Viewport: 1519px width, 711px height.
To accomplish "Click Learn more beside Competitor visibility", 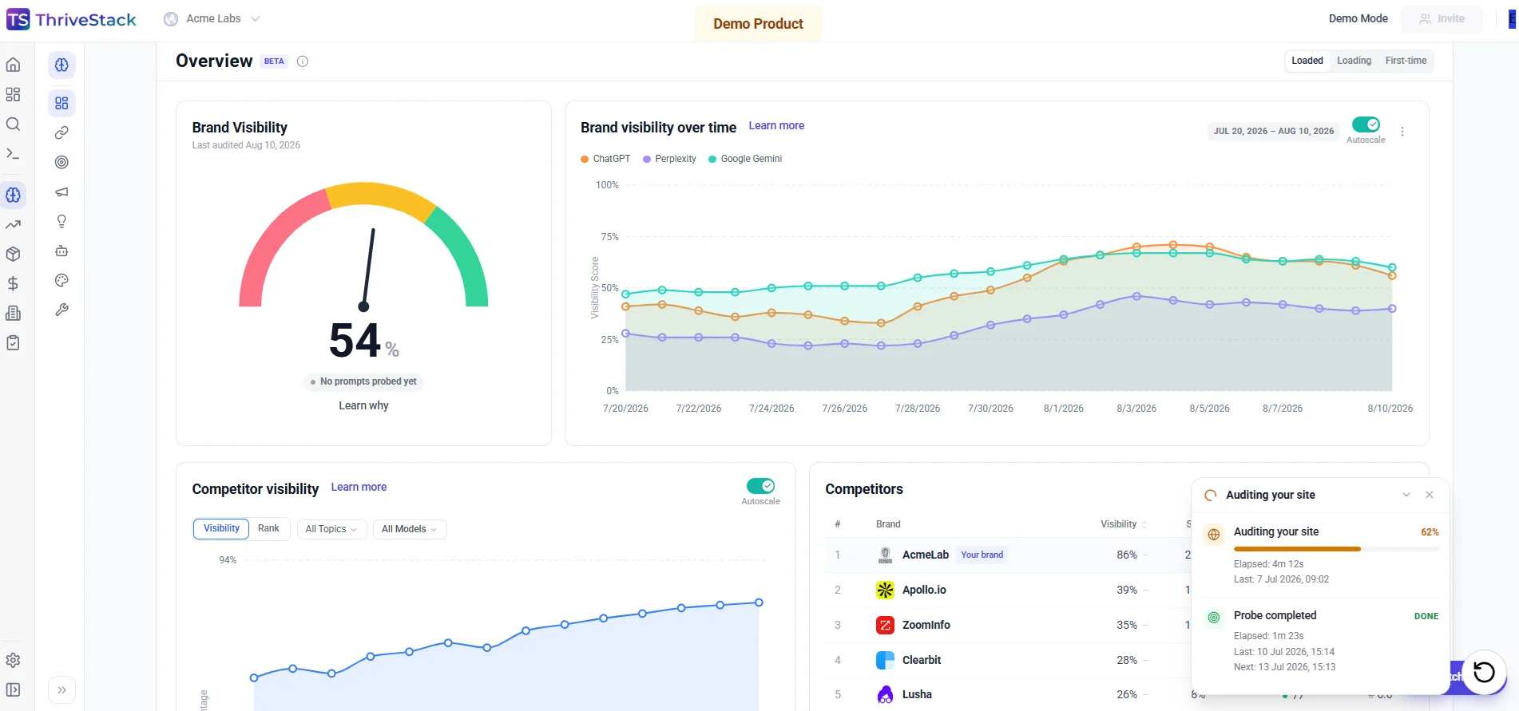I will 359,488.
